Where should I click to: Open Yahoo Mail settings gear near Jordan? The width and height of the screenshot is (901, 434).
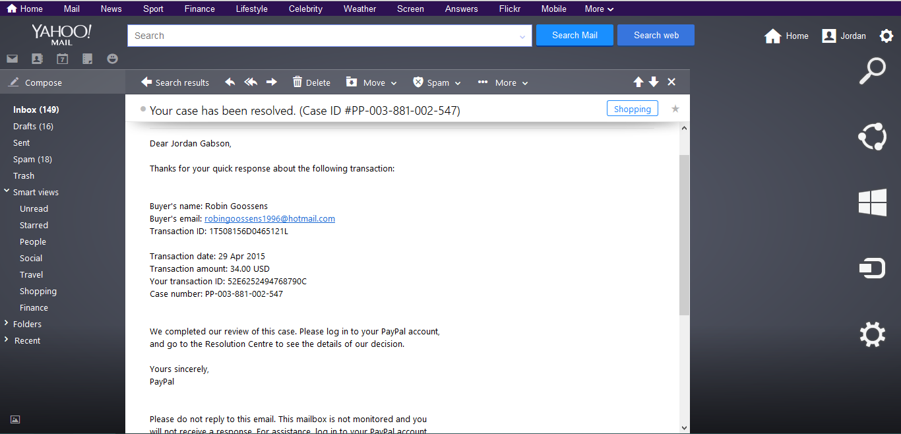tap(886, 36)
